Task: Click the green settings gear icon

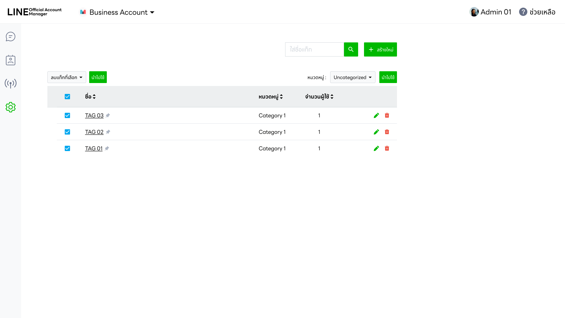Action: click(11, 107)
